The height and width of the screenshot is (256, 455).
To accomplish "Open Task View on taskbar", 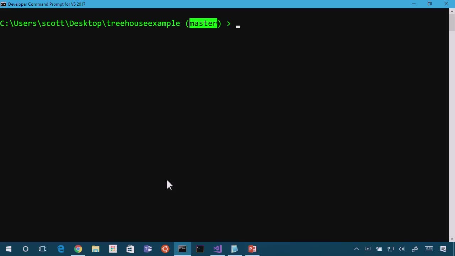I will coord(43,249).
